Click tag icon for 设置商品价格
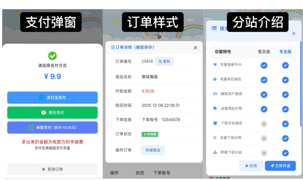The image size is (303, 180). click(215, 108)
